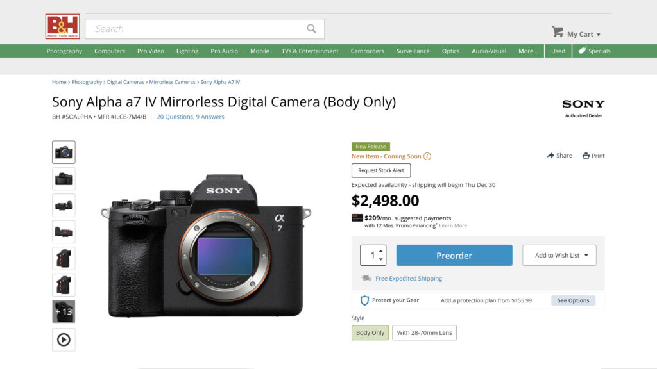
Task: Open the Photography menu
Action: 64,51
